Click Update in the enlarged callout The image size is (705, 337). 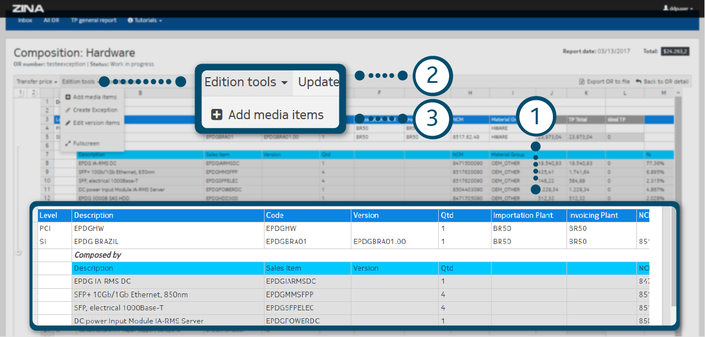point(318,82)
